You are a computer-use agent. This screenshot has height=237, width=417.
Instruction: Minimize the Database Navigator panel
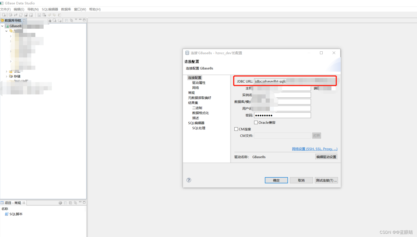coord(80,19)
